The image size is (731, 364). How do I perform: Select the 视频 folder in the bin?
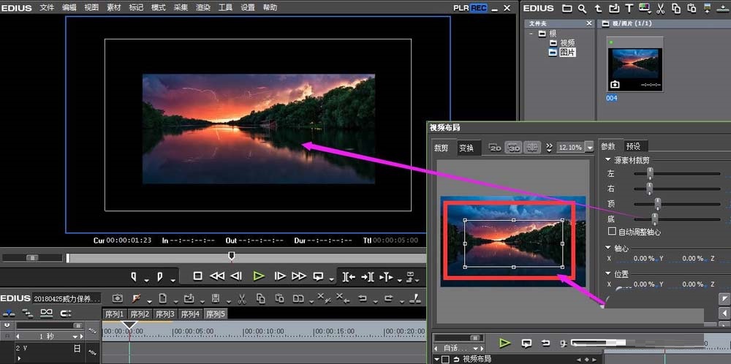coord(567,43)
